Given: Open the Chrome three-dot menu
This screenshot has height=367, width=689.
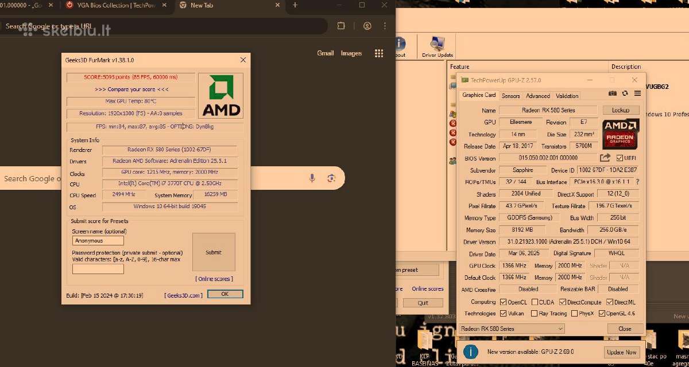Looking at the screenshot, I should pos(385,26).
